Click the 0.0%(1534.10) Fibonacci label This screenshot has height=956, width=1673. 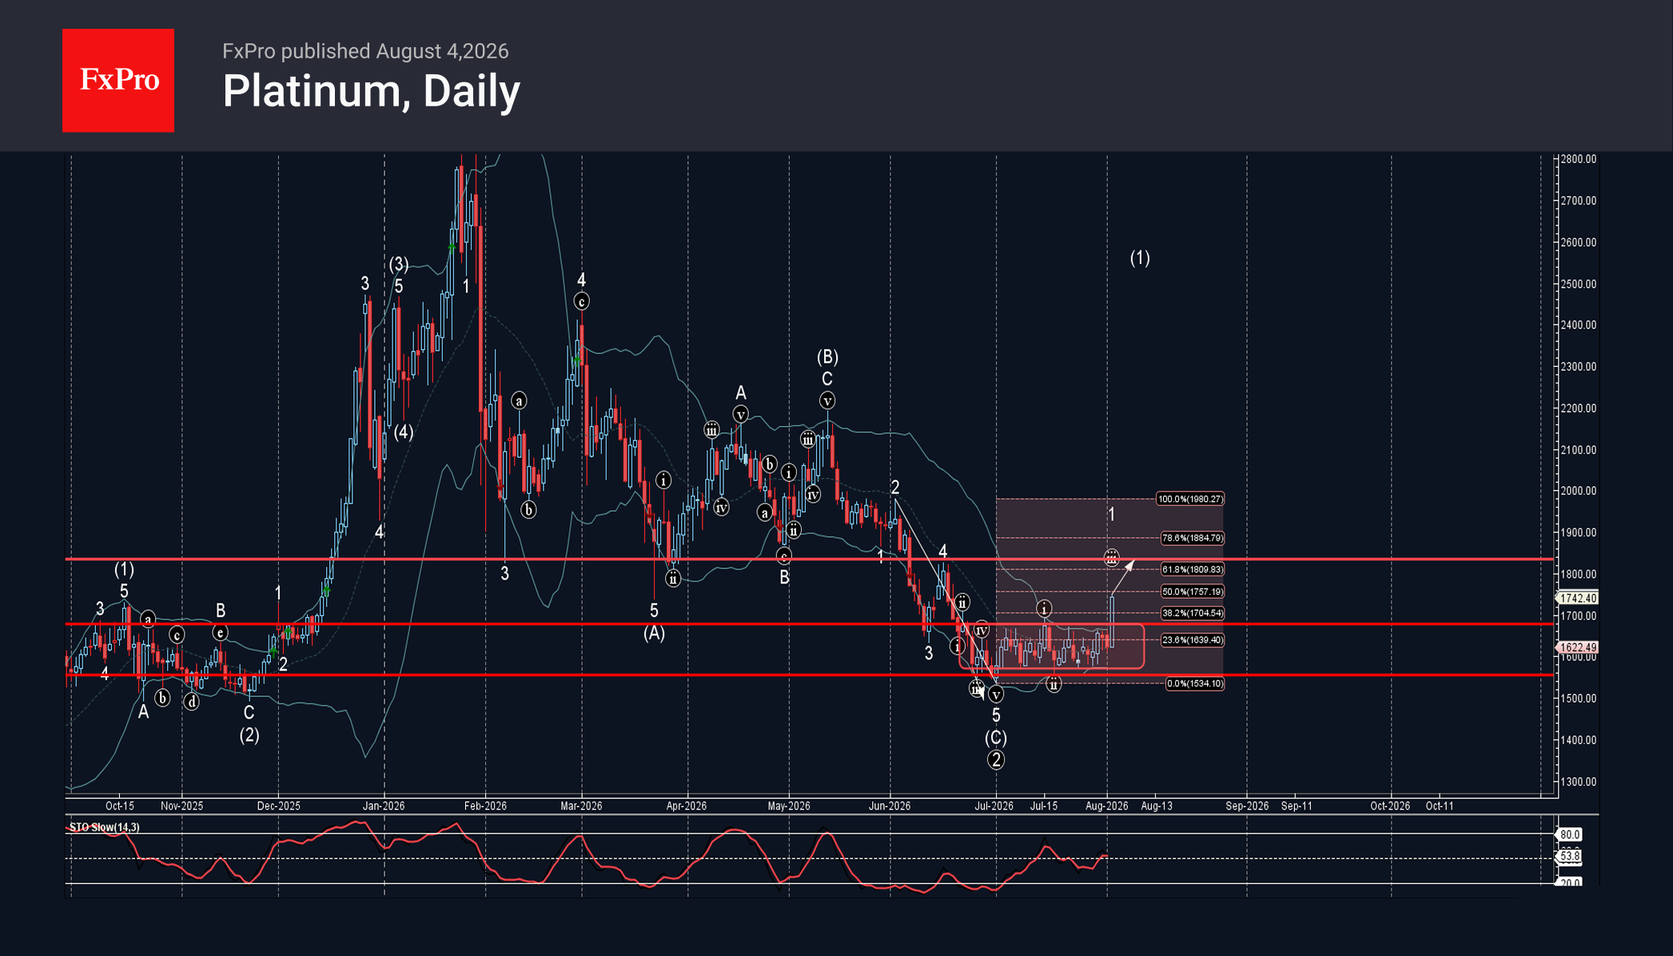click(1194, 683)
